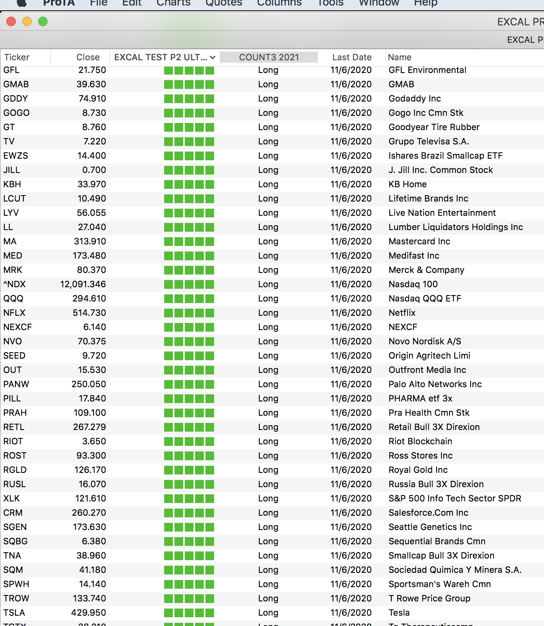
Task: Click the JILL ticker symbol
Action: [11, 170]
